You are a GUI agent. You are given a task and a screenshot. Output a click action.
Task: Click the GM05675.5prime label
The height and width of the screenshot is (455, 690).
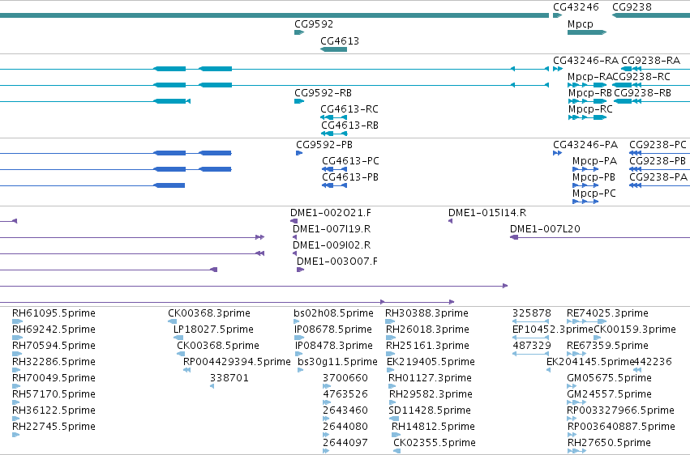tap(610, 378)
